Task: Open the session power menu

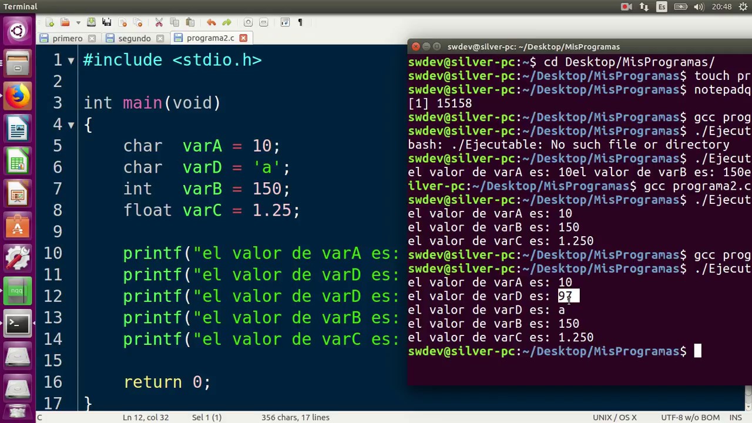Action: point(743,6)
